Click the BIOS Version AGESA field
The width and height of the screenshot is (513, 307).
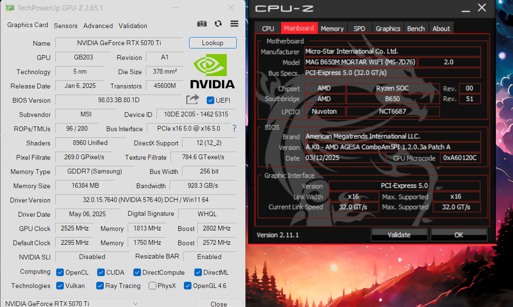click(392, 147)
